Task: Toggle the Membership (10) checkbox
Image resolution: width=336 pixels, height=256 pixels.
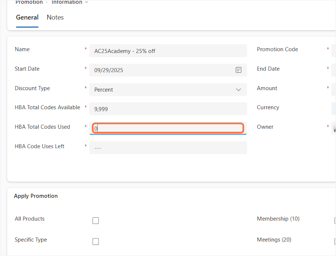Action: tap(335, 221)
